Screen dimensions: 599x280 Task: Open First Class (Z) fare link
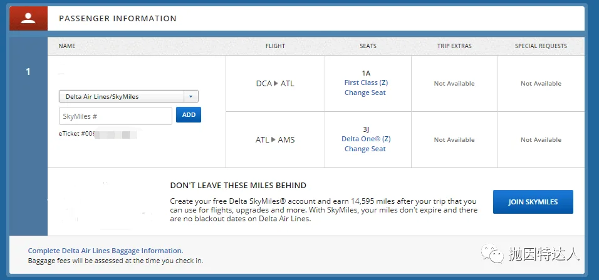tap(366, 82)
